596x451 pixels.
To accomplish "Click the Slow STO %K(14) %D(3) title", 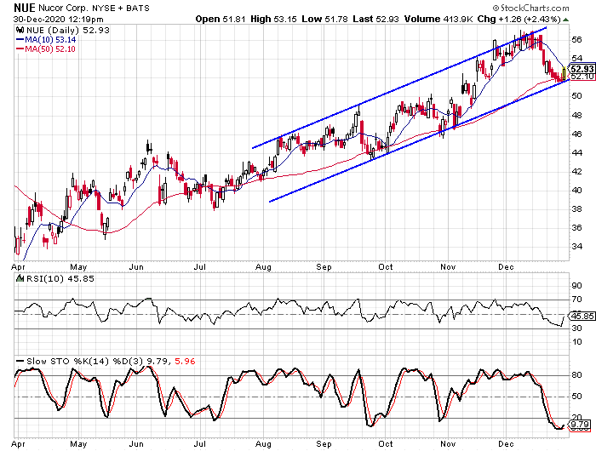I will click(x=85, y=361).
